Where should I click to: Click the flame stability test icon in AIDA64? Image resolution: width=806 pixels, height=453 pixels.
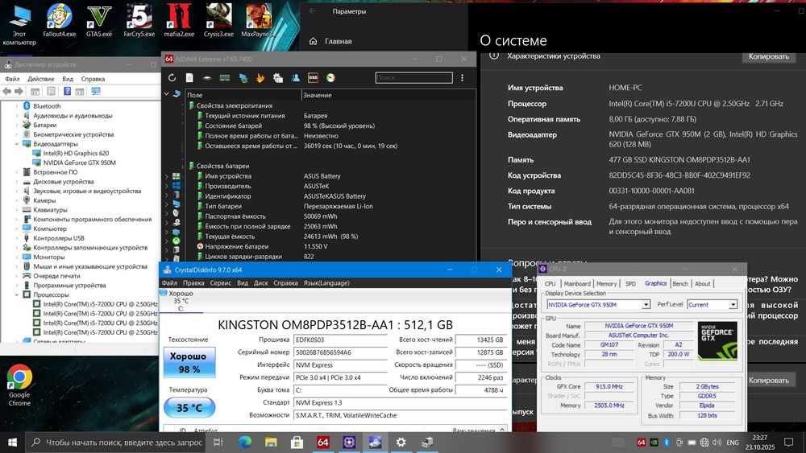coord(260,78)
